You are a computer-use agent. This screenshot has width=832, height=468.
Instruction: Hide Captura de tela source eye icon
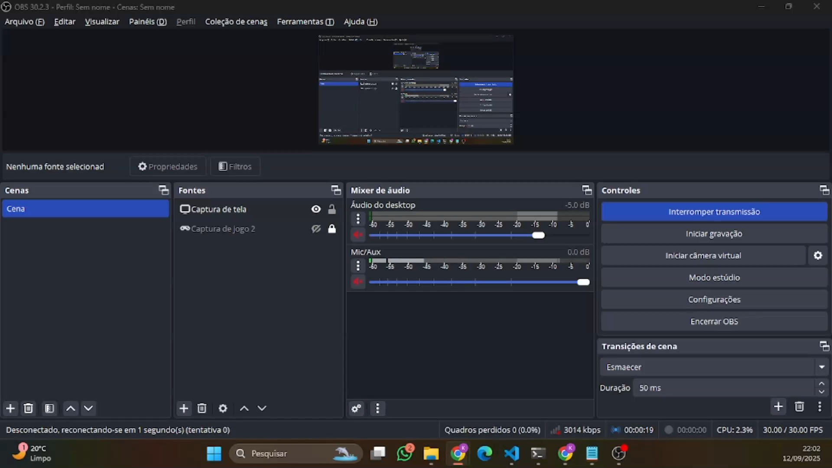point(316,209)
